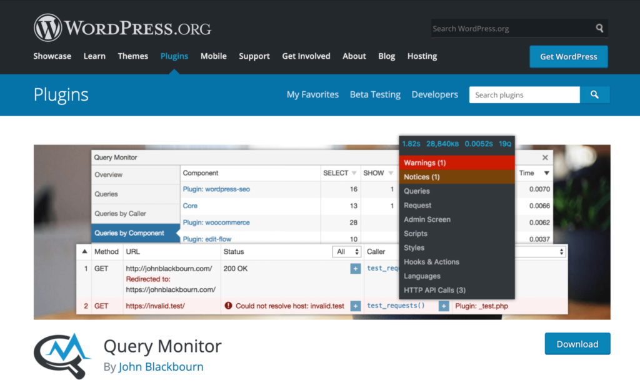Open My Favorites link

coord(312,94)
